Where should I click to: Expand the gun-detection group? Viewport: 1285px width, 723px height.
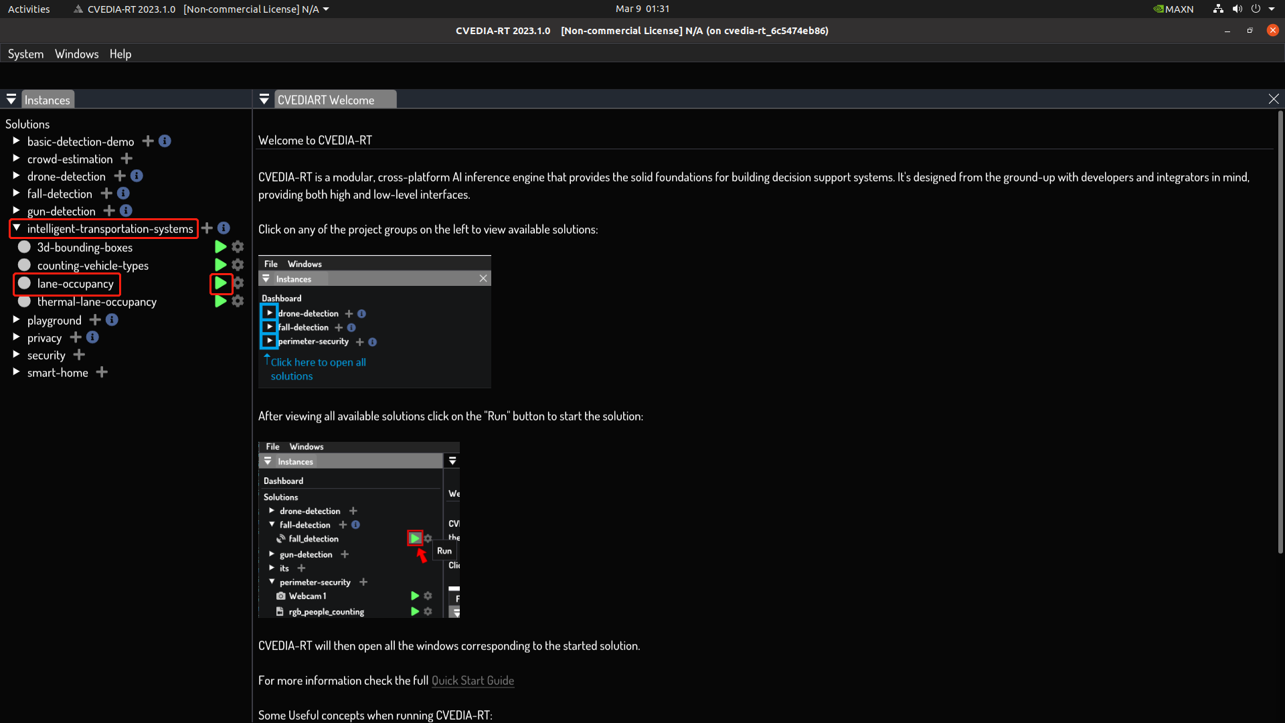pyautogui.click(x=16, y=211)
